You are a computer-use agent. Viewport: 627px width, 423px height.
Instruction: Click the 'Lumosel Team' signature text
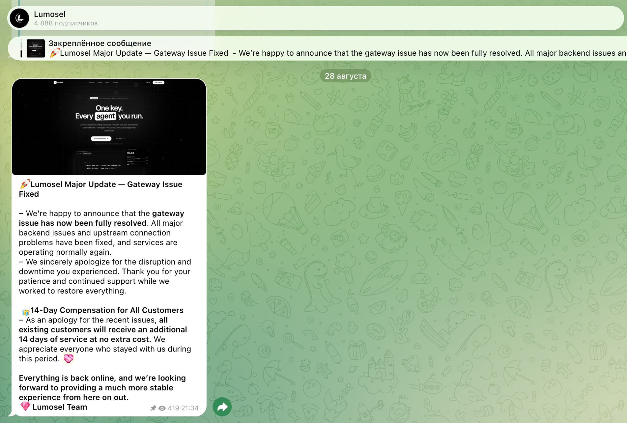pyautogui.click(x=60, y=407)
